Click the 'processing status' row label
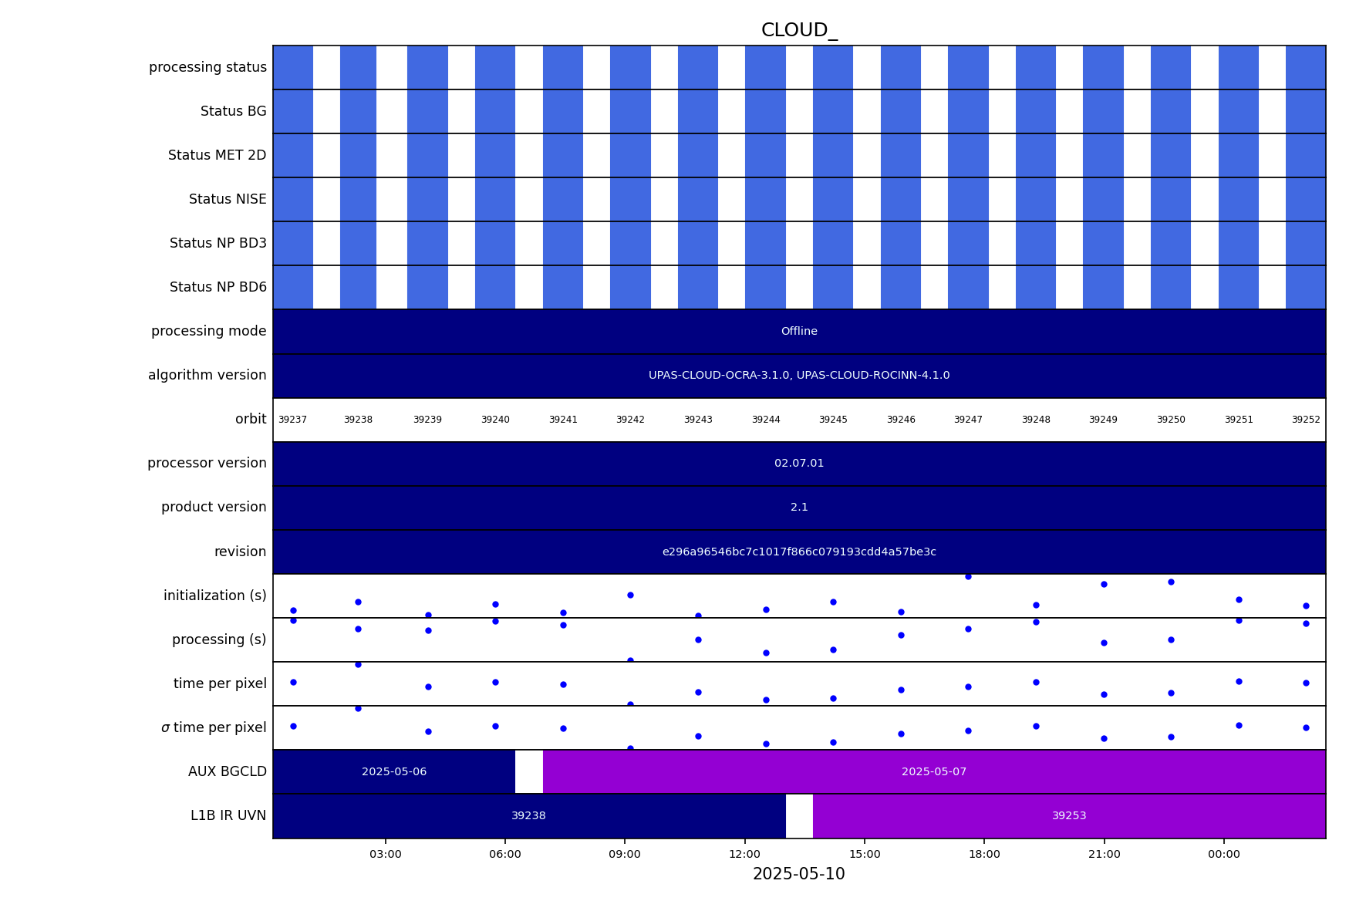 pos(207,67)
